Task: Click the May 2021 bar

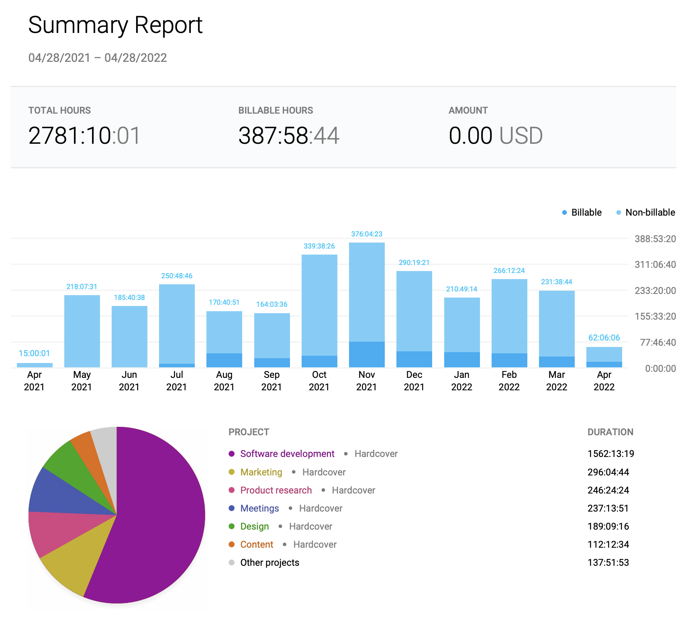Action: pyautogui.click(x=82, y=331)
